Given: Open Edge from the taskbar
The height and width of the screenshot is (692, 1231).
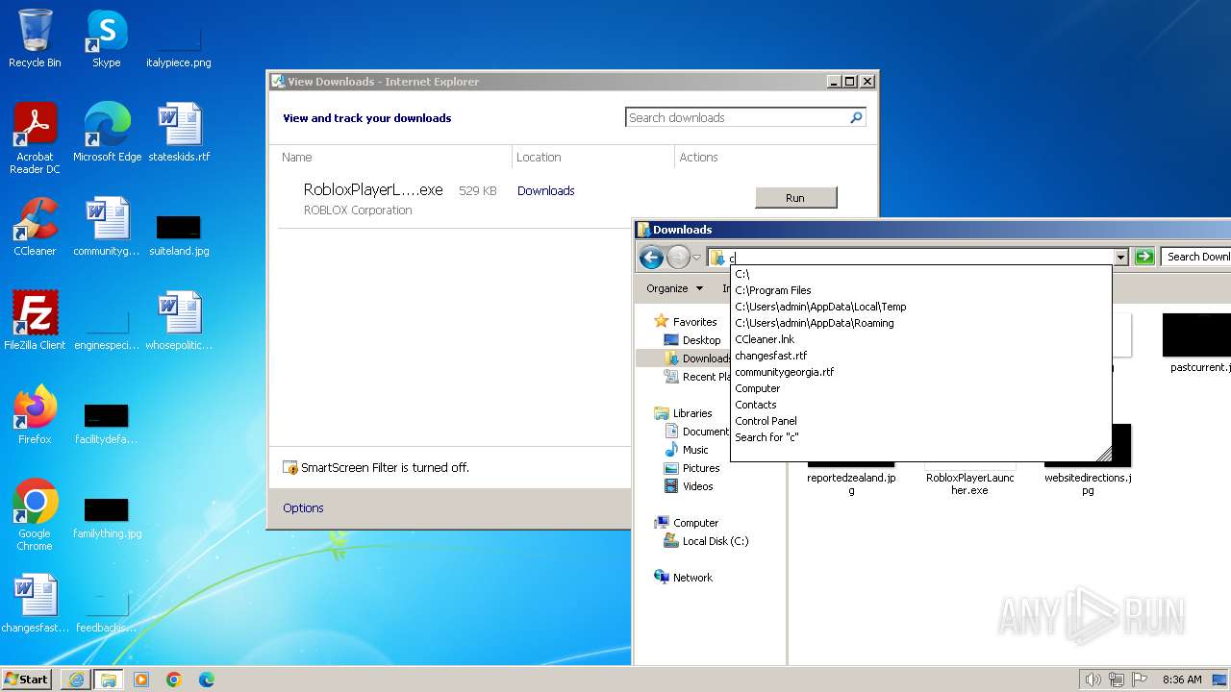Looking at the screenshot, I should pyautogui.click(x=207, y=680).
